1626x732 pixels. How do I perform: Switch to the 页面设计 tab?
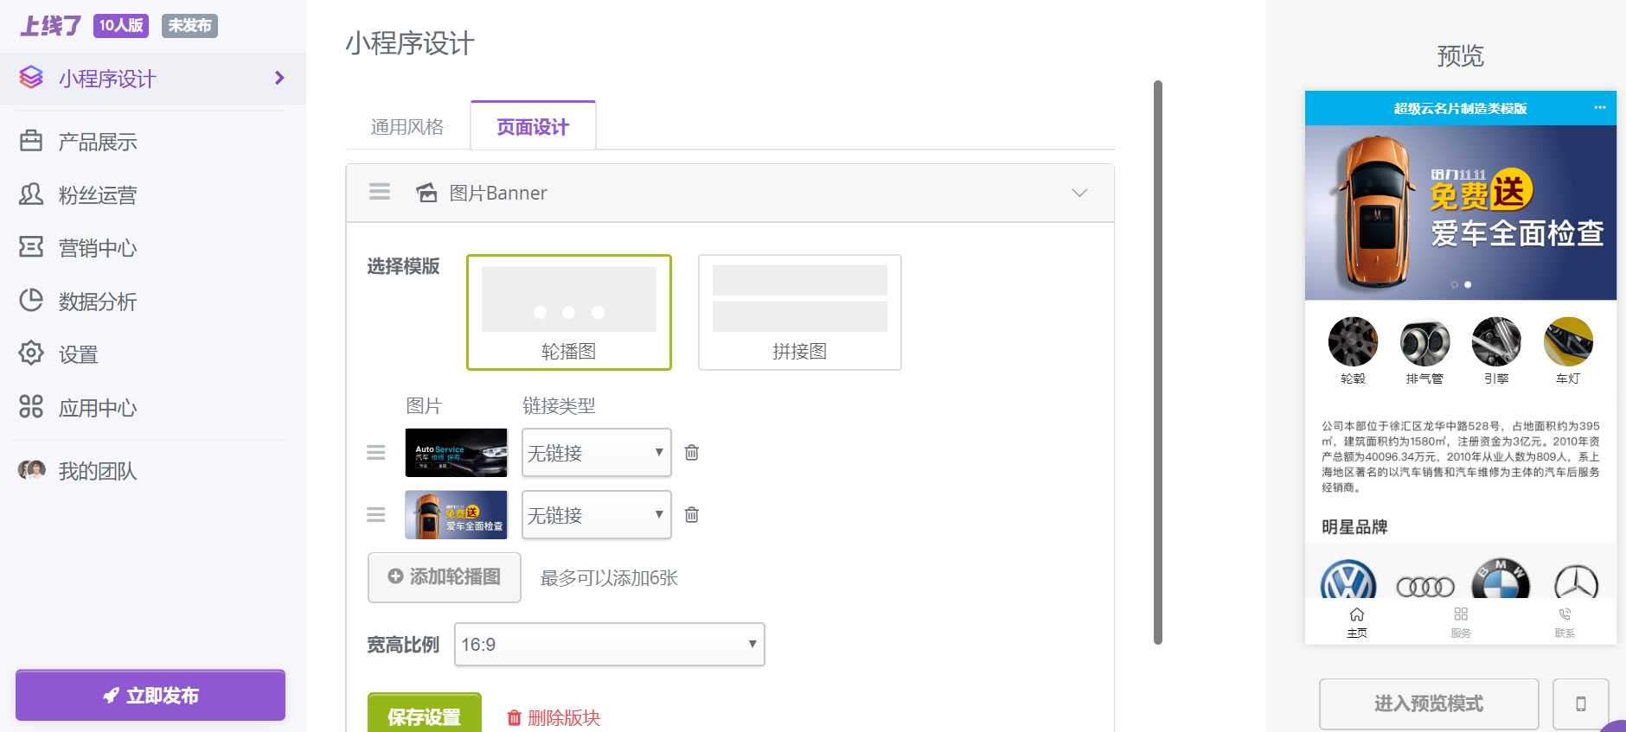point(533,127)
